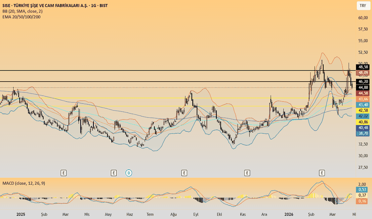Screen dimensions: 372x219
Task: Click the 2,00 MACD axis tick
Action: [x=362, y=184]
